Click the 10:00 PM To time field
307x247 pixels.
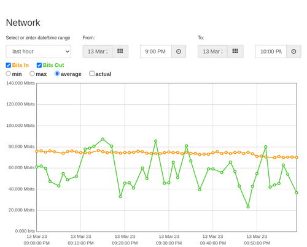click(271, 51)
